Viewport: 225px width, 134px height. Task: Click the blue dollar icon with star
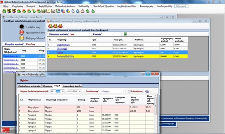[x=68, y=11]
